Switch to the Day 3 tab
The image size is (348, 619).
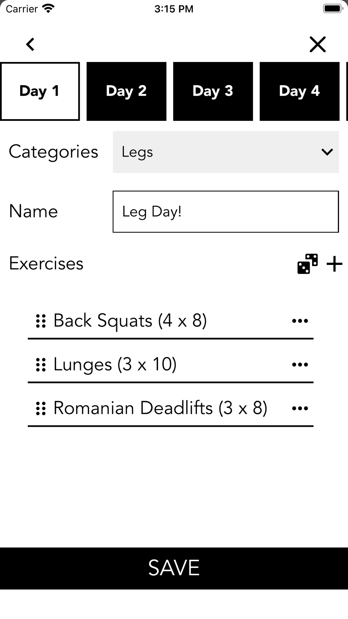tap(213, 91)
